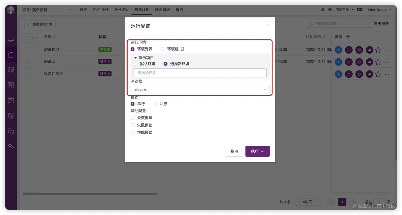Copy the 稳定性测试 plan with the copy icon
The width and height of the screenshot is (402, 215).
point(359,74)
